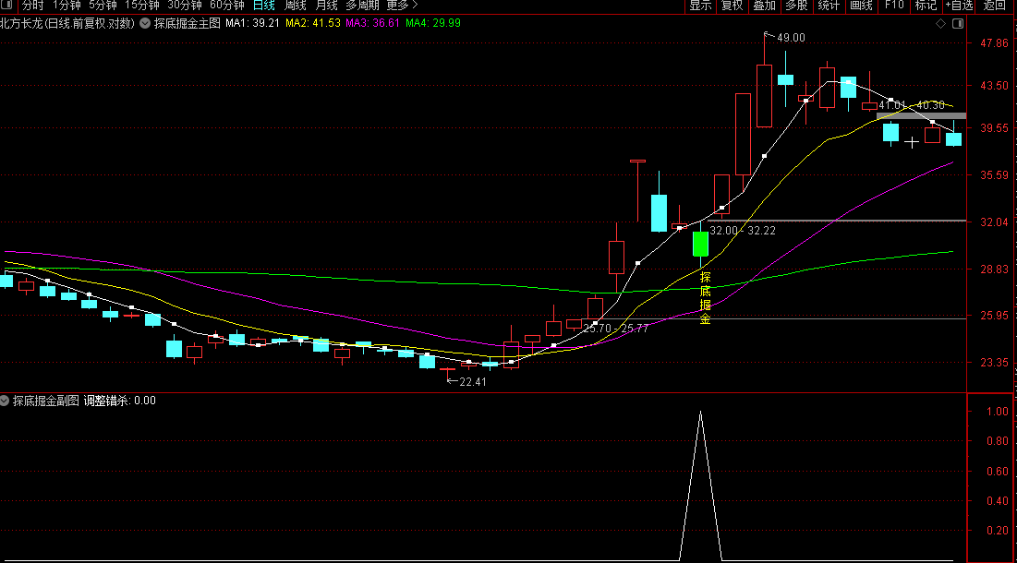Click the 47.86 price axis label

[x=994, y=43]
